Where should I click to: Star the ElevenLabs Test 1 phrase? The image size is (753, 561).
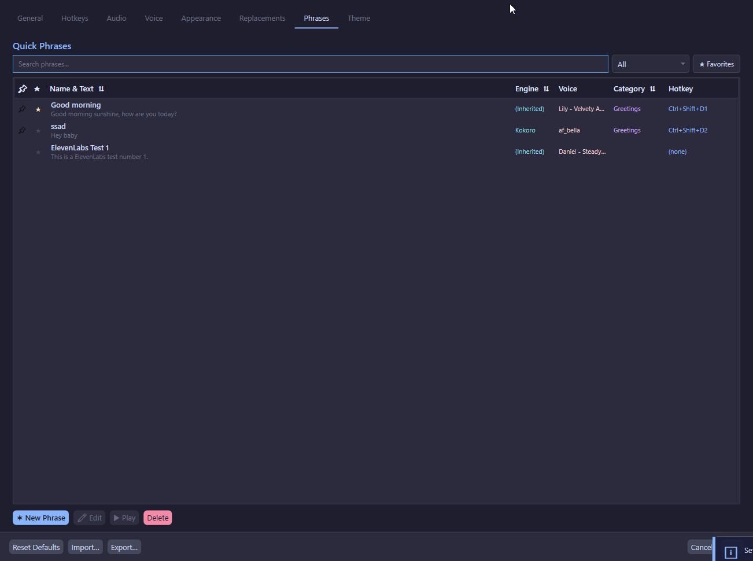click(x=38, y=152)
